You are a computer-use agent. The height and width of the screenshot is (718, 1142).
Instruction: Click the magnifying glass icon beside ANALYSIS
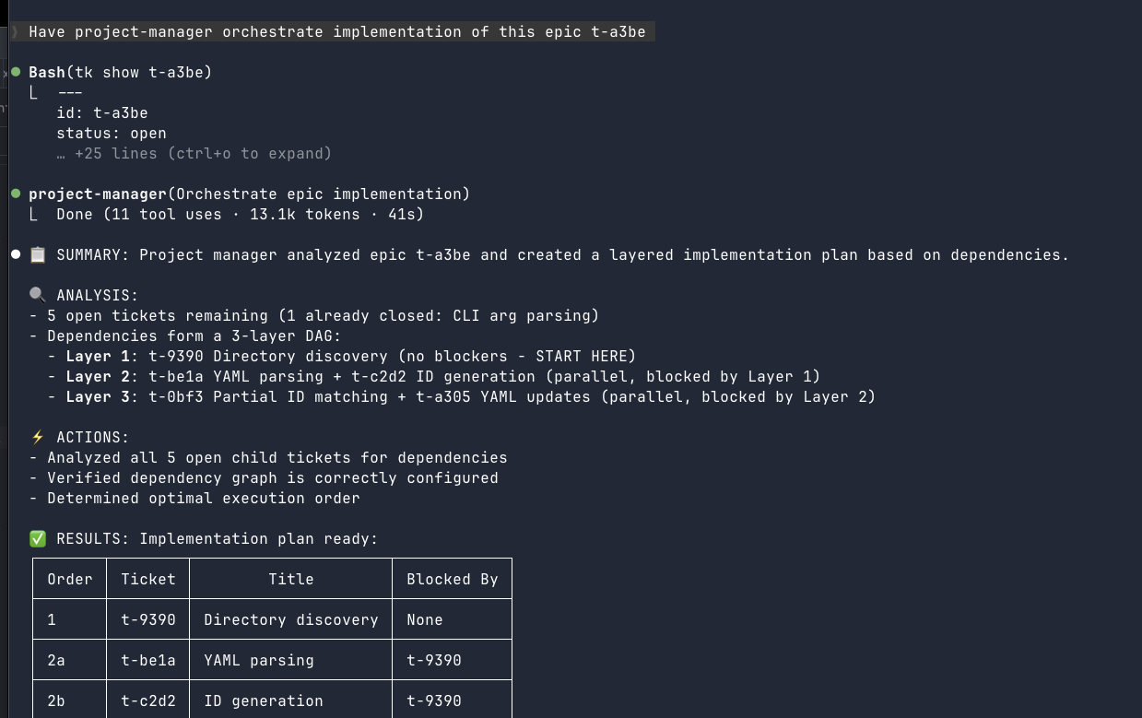point(38,296)
